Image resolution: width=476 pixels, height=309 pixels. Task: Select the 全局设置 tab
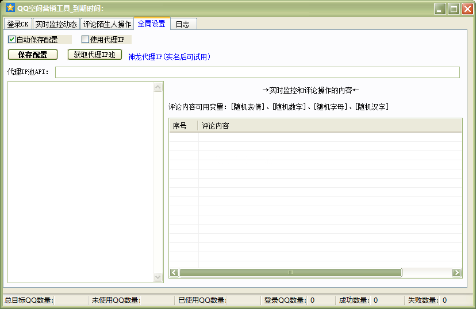152,24
